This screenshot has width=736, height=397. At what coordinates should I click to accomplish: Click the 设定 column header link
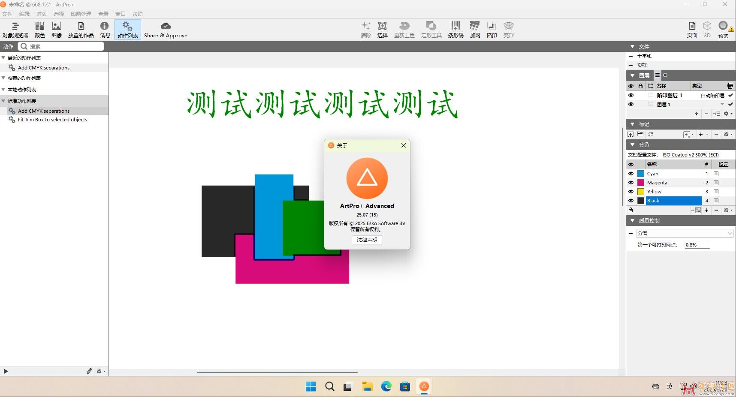[724, 164]
